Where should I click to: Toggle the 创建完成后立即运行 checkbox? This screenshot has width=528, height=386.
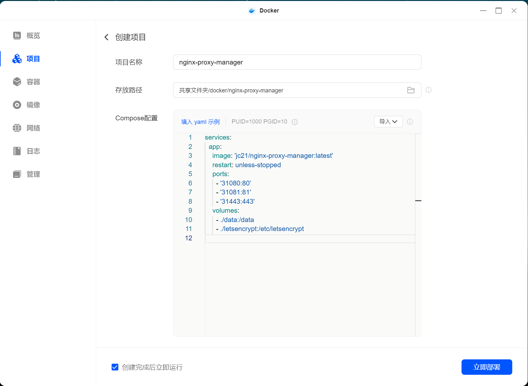coord(115,367)
